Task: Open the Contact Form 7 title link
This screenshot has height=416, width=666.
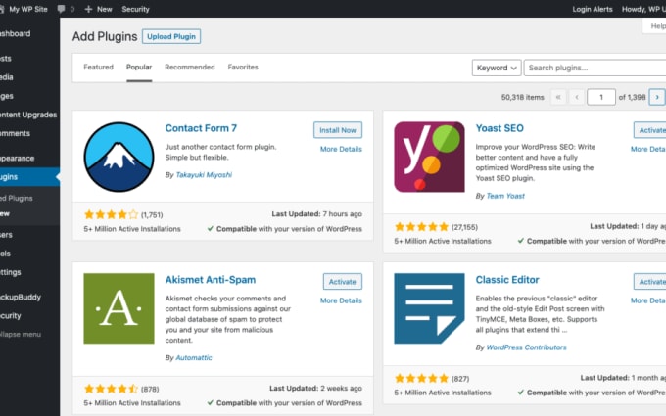Action: (x=201, y=128)
